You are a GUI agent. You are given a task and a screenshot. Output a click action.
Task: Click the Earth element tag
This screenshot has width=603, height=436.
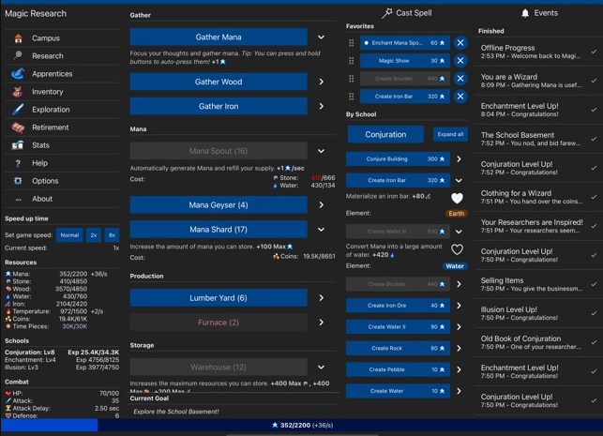point(456,214)
